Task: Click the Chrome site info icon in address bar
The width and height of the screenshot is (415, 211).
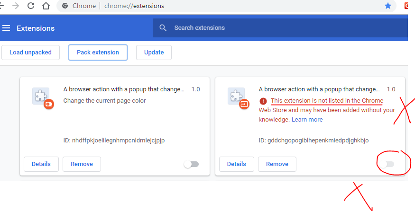Action: 65,6
